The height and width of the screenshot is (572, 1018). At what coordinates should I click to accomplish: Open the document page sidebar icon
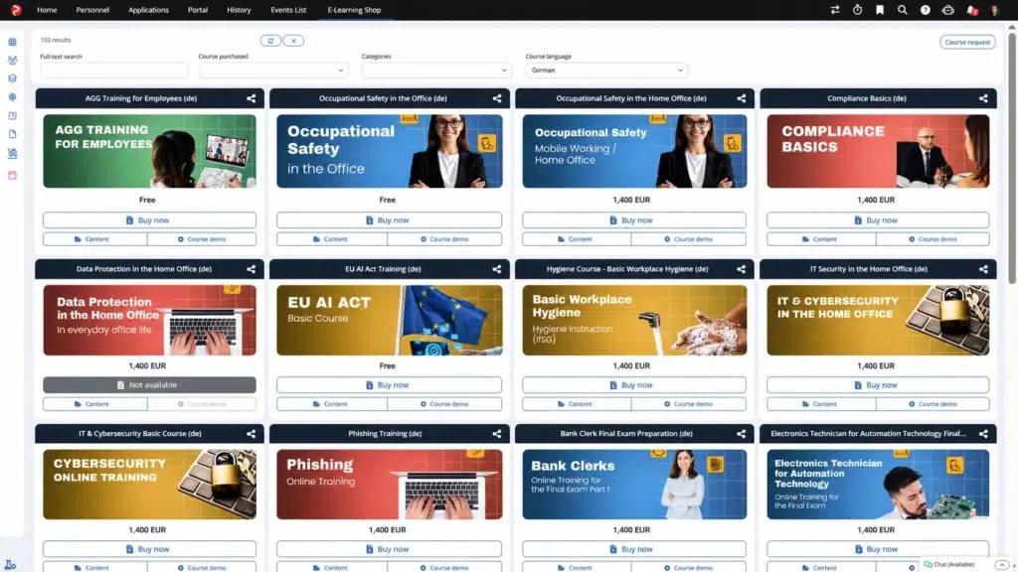[12, 134]
